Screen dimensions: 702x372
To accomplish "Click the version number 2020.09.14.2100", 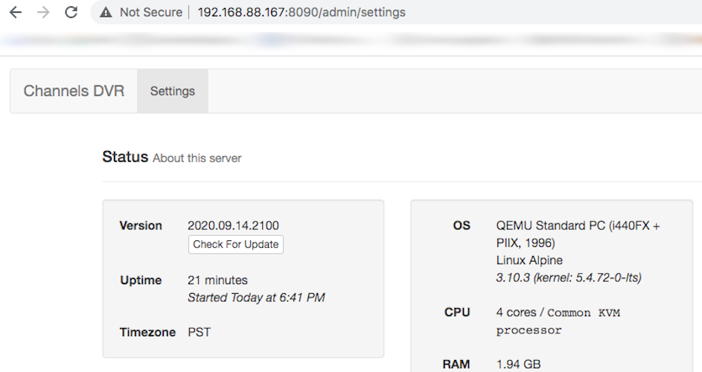I will point(233,225).
